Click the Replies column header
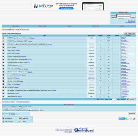This screenshot has height=136, width=138. pos(100,36)
